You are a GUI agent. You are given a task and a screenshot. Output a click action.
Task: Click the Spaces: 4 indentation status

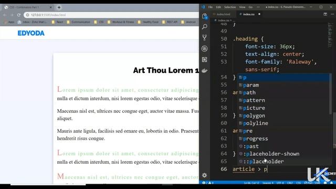(268, 183)
